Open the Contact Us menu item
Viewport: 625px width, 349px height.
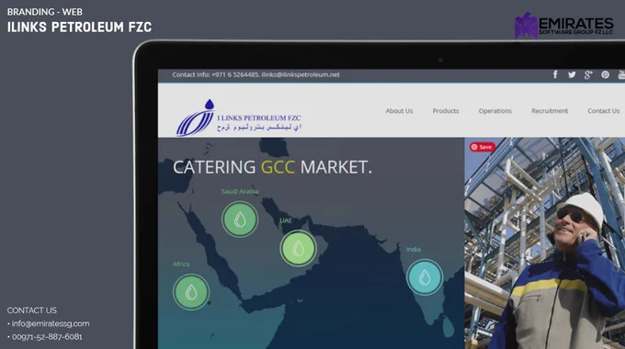pyautogui.click(x=604, y=111)
